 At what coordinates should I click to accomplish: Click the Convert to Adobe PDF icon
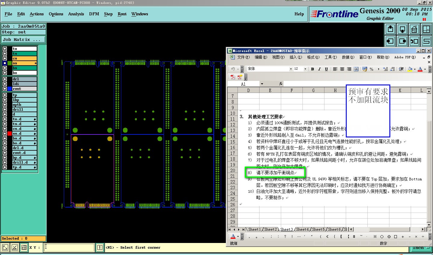point(233,77)
